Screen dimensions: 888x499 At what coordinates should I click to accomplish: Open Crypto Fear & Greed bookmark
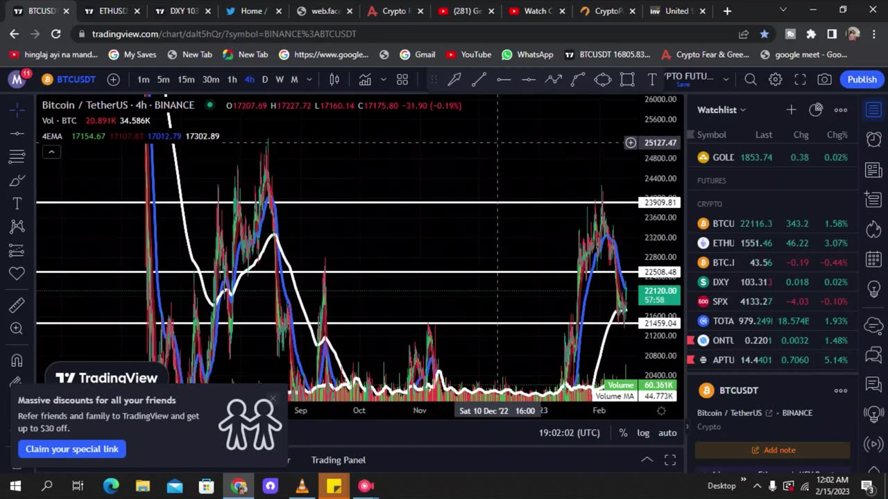(705, 55)
